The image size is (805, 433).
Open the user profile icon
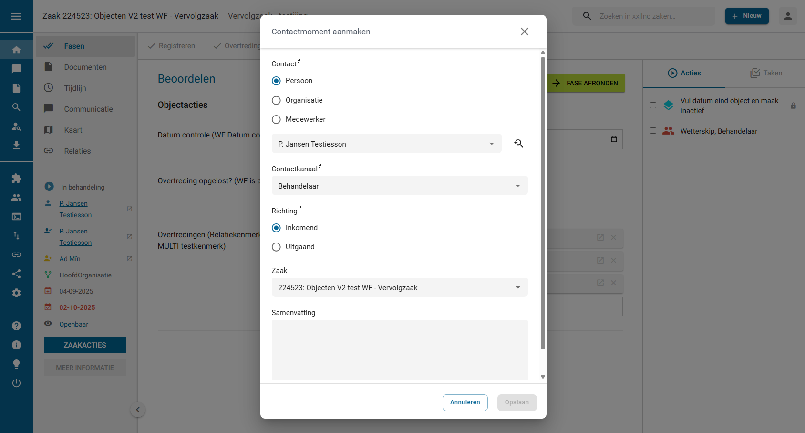tap(788, 16)
